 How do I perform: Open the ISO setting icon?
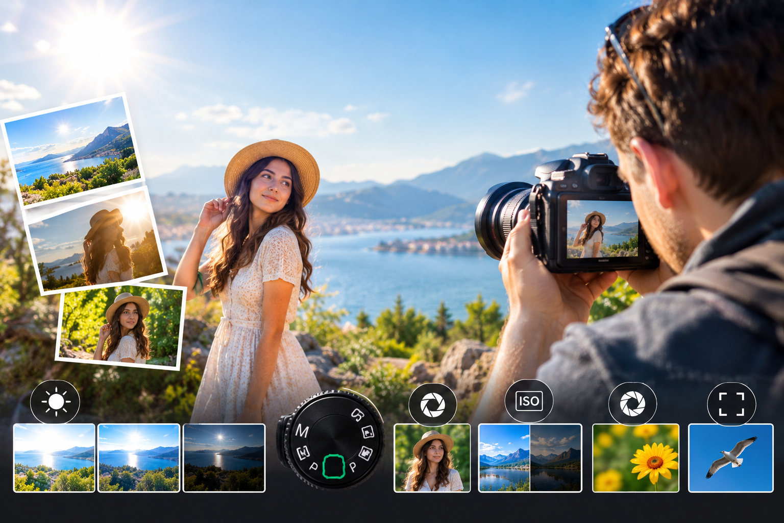tap(529, 401)
